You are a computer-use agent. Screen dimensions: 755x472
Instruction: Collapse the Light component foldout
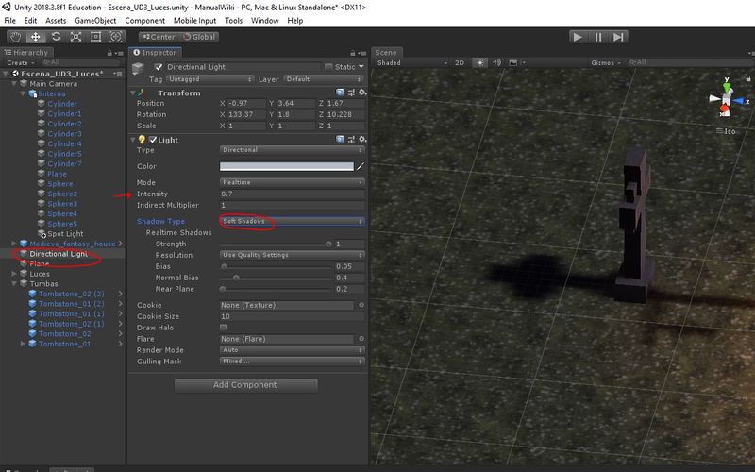click(133, 139)
